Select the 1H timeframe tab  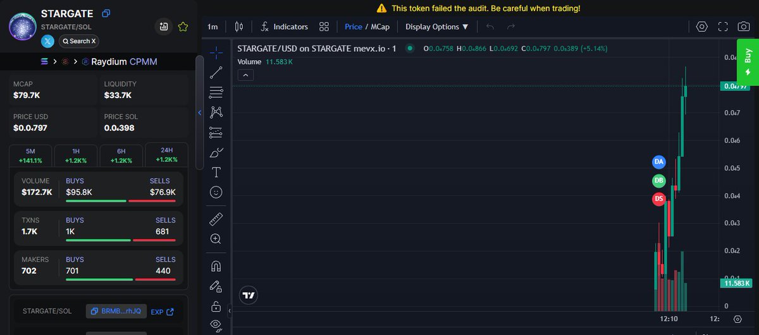[x=76, y=155]
